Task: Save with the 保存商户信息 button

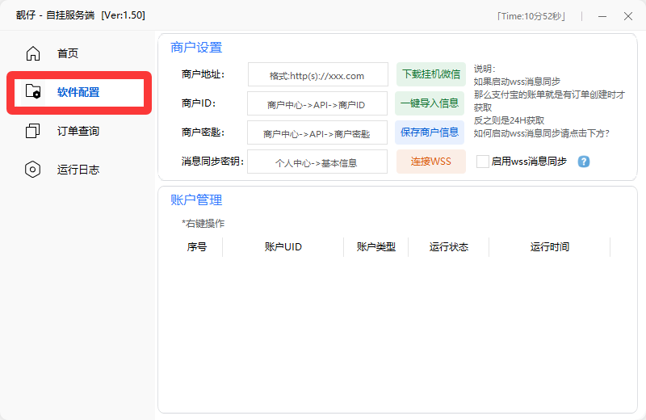Action: coord(430,132)
